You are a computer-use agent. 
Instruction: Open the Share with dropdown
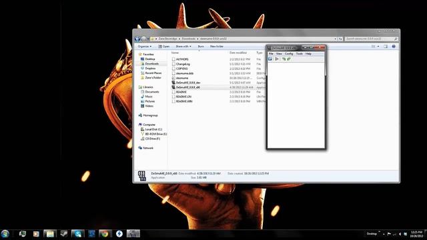pyautogui.click(x=183, y=46)
